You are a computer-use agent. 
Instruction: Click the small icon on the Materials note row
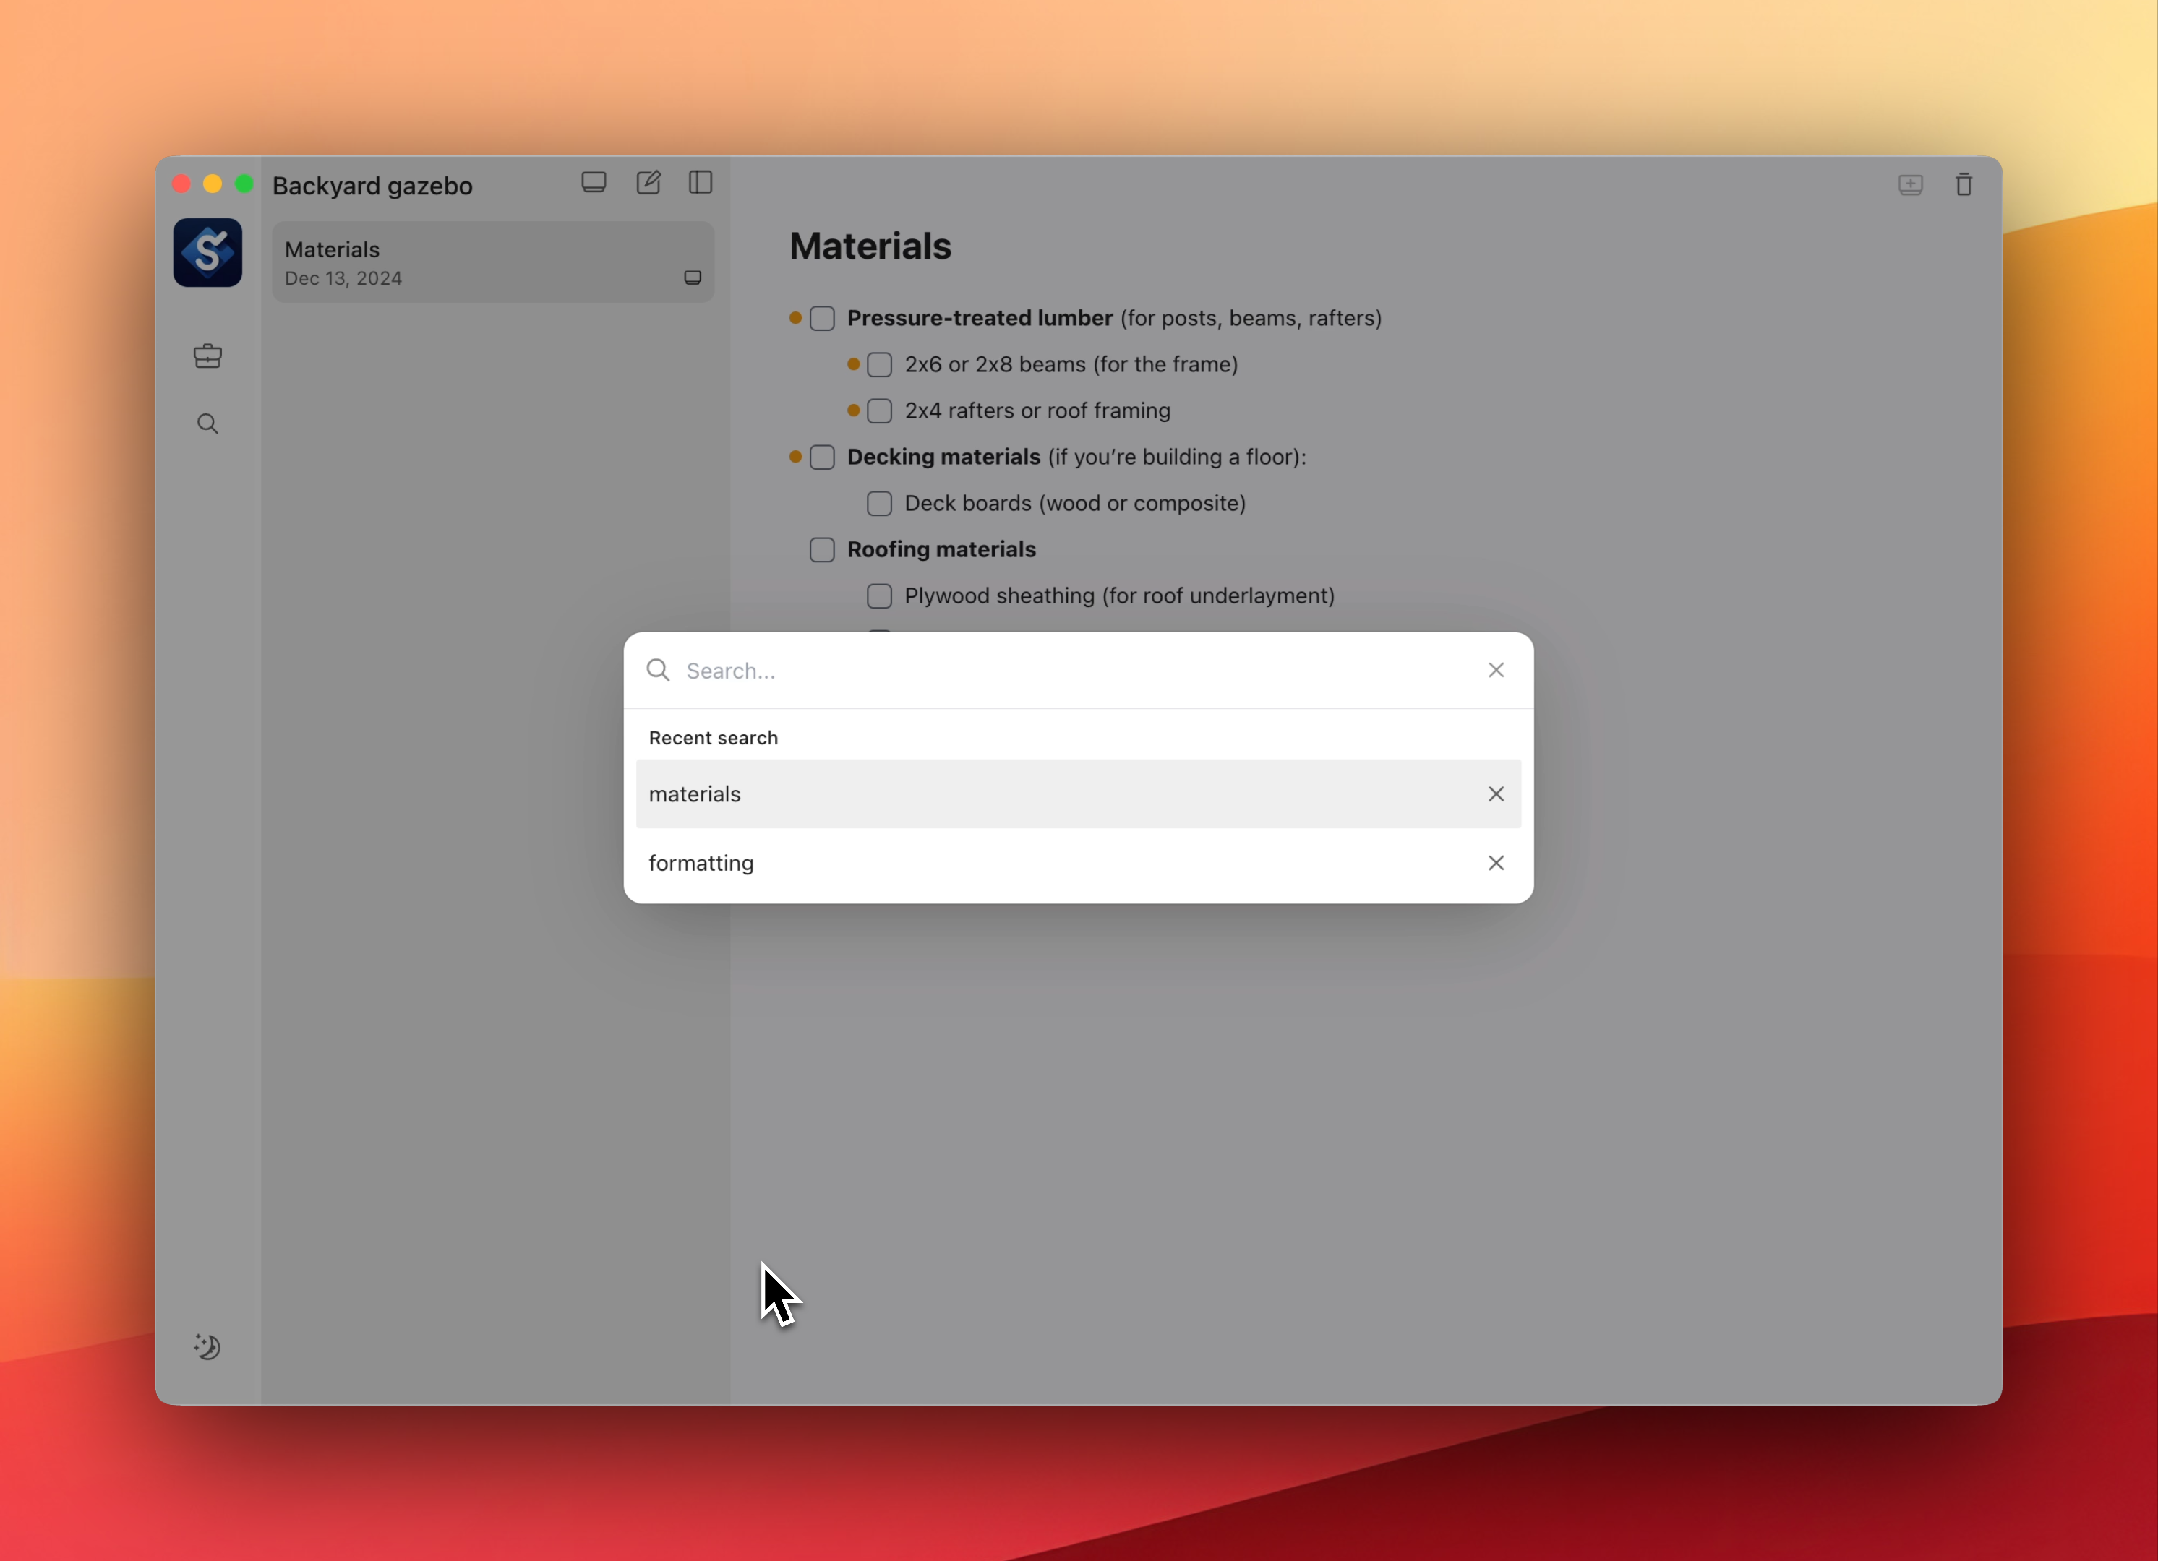pos(693,278)
